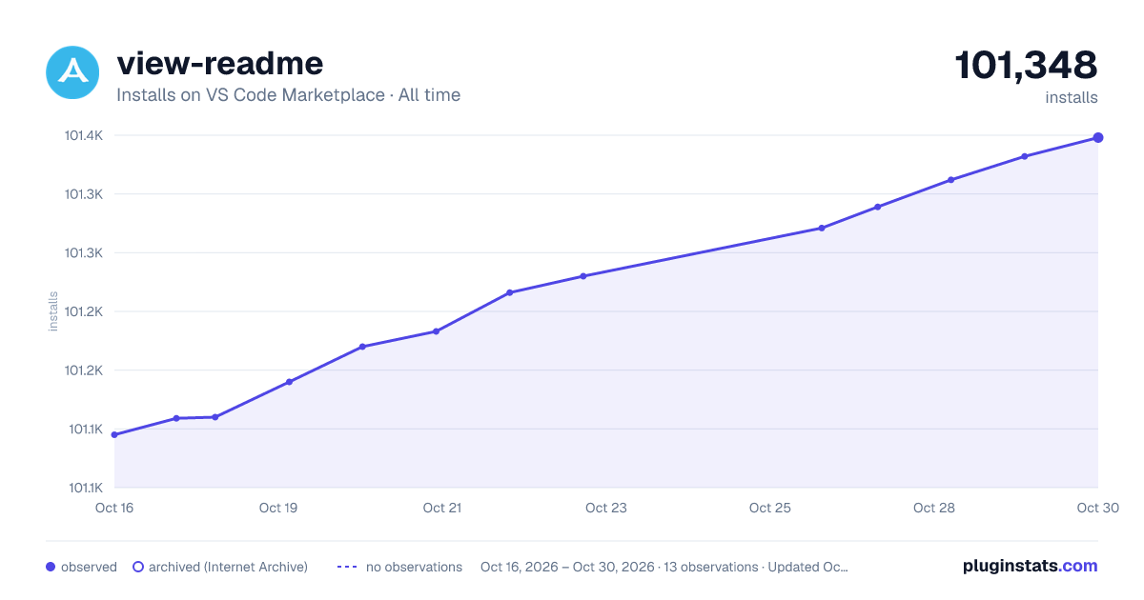The width and height of the screenshot is (1144, 600).
Task: Click the 'no observations' legend label
Action: coord(414,567)
